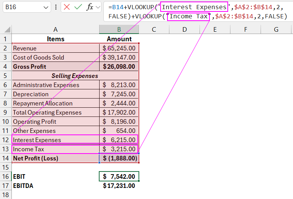
Task: Expand the formula bar chevron next to fx
Action: pos(98,7)
